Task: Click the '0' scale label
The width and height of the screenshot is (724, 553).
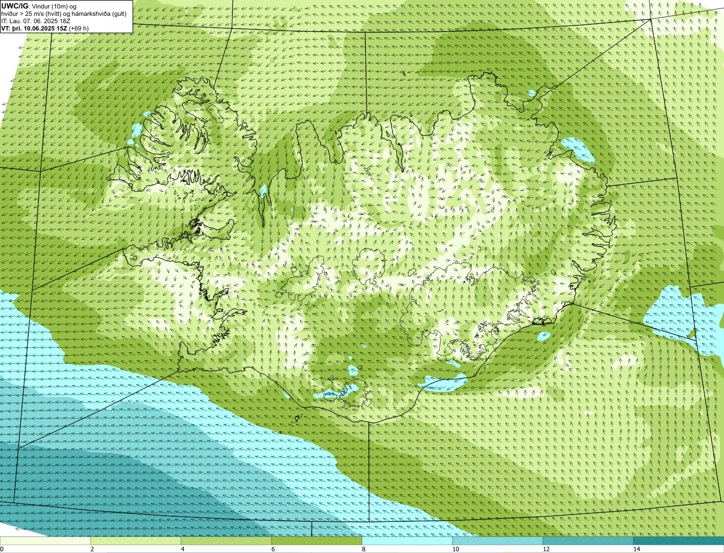Action: tap(2, 549)
